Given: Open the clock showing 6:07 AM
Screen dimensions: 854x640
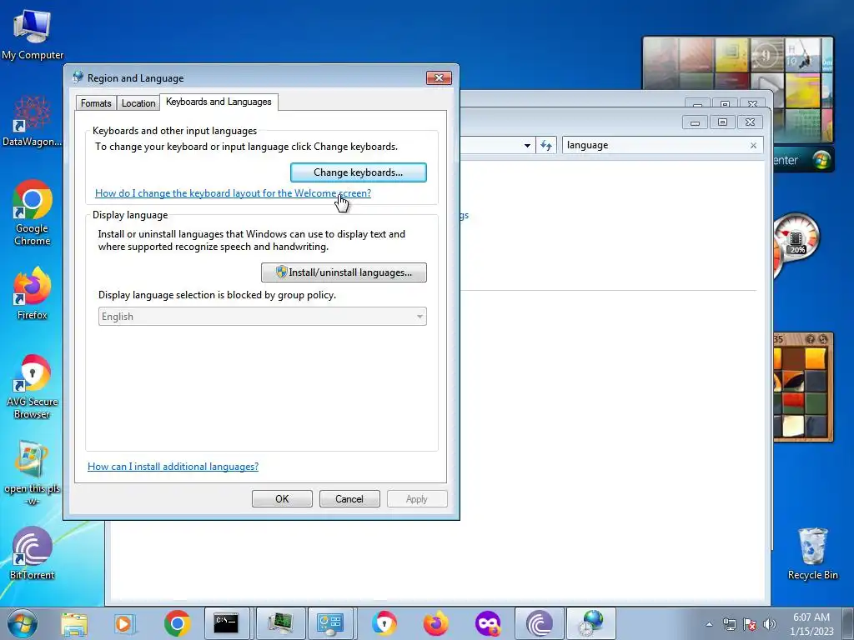Looking at the screenshot, I should tap(812, 624).
